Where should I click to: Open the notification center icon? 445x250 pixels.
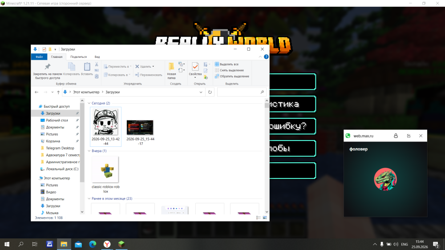point(436,244)
